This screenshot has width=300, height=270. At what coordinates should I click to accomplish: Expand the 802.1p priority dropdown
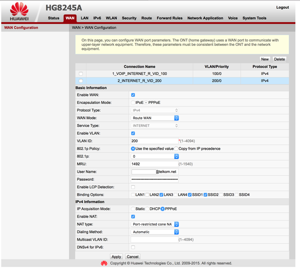coord(176,156)
